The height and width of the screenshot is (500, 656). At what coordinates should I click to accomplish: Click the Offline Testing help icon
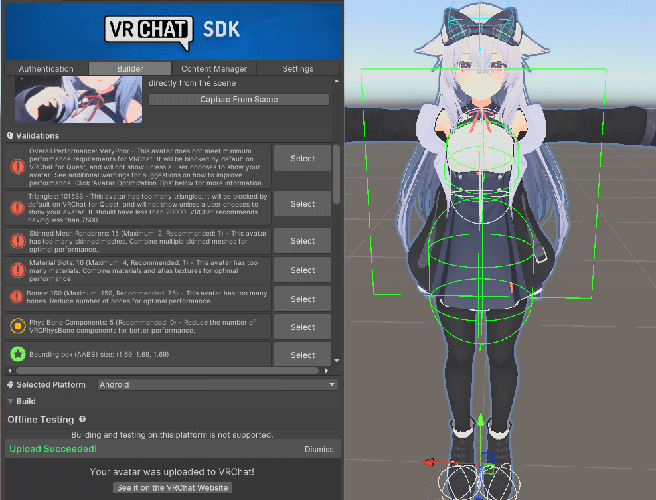coord(82,419)
